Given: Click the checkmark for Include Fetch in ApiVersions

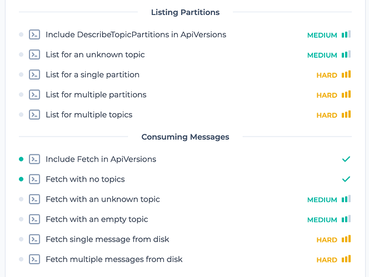Looking at the screenshot, I should [346, 159].
